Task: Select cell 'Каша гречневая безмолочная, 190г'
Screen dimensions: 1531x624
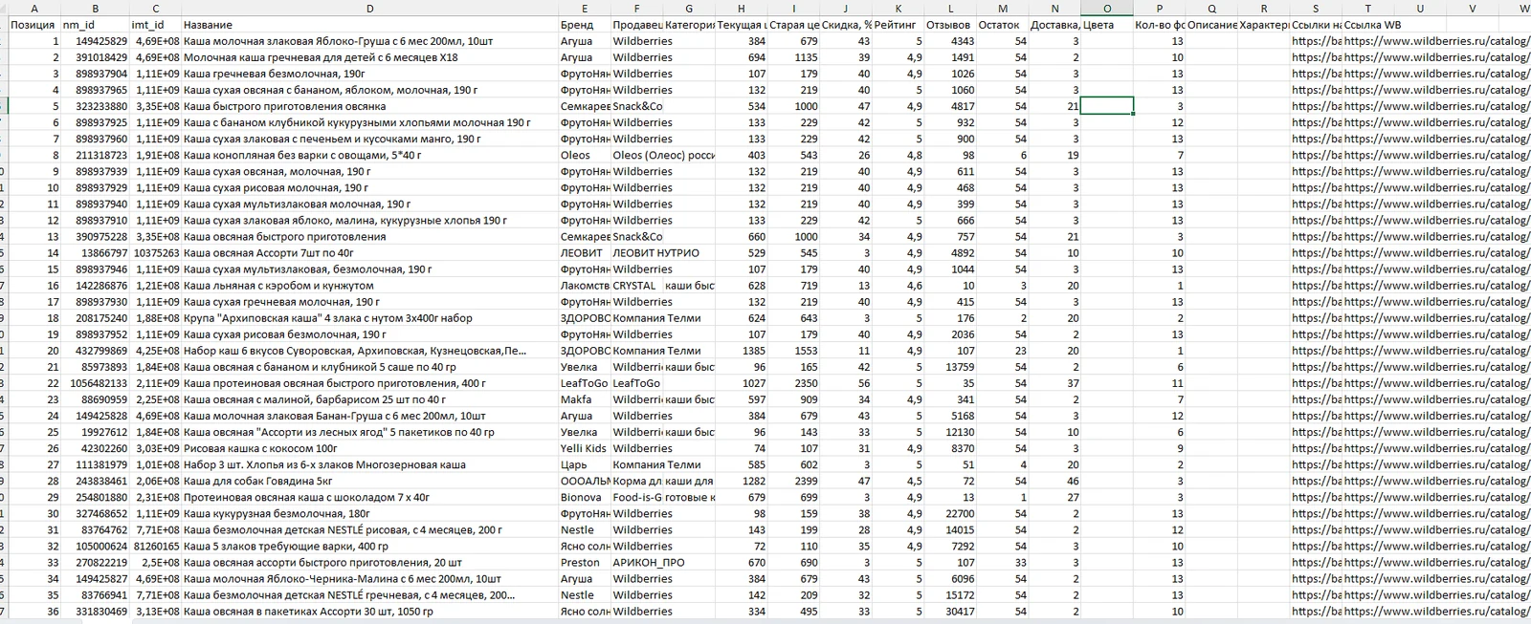Action: coord(370,74)
